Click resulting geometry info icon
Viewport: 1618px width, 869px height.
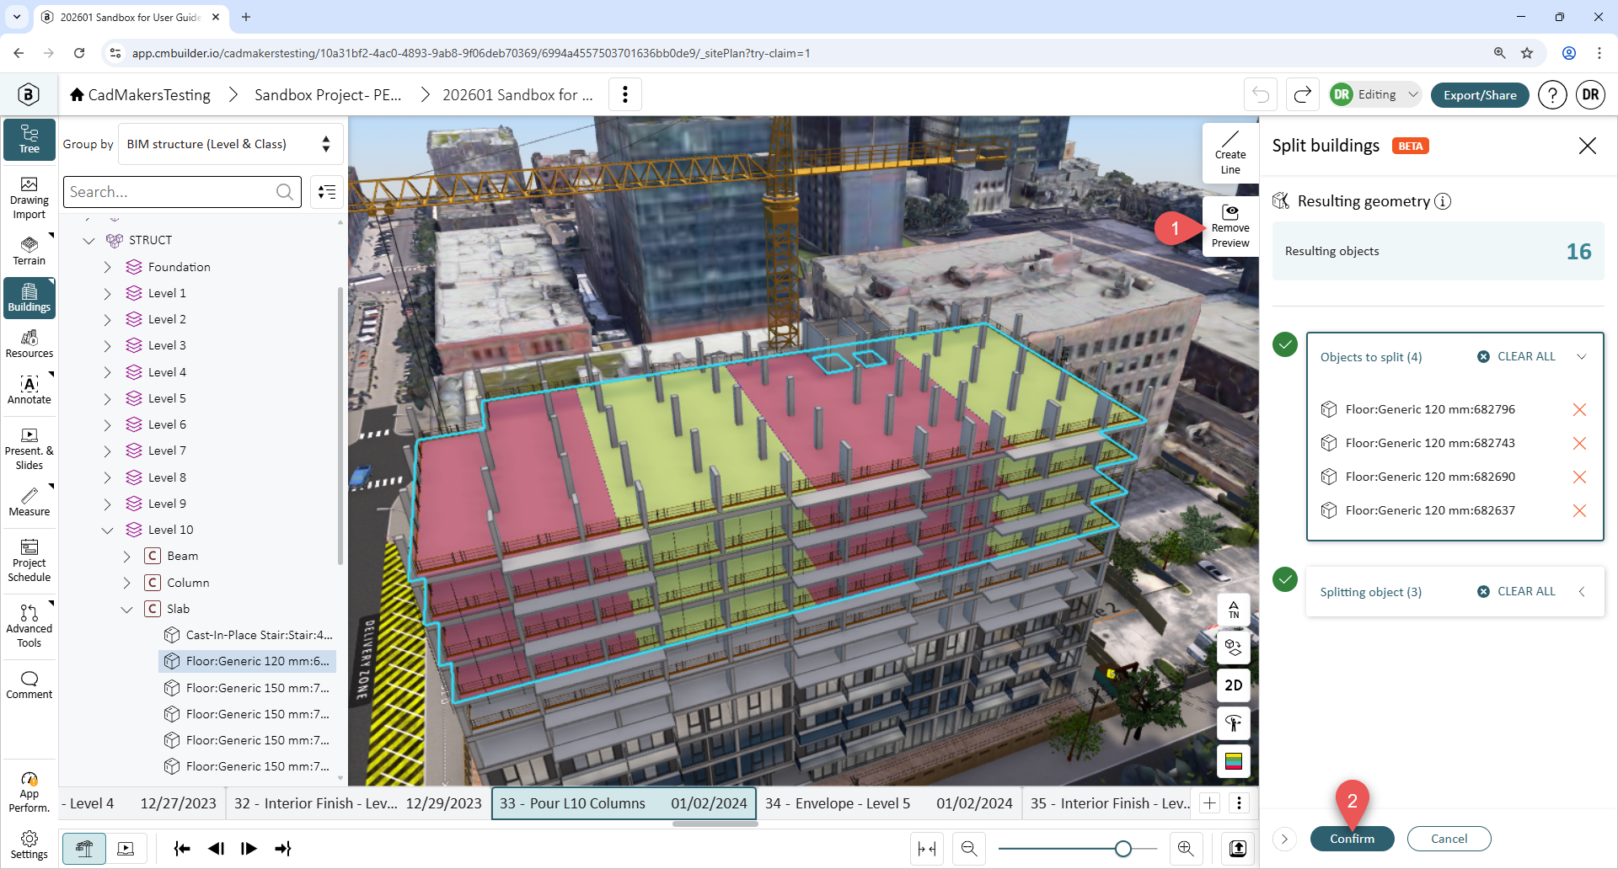point(1443,201)
